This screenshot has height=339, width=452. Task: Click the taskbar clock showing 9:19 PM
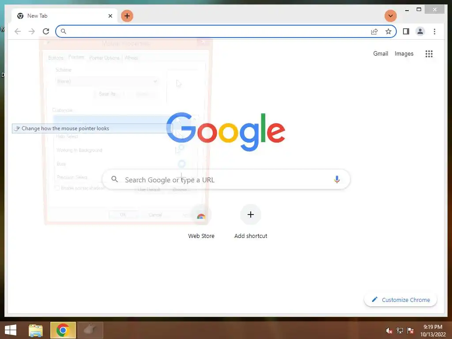pyautogui.click(x=433, y=331)
